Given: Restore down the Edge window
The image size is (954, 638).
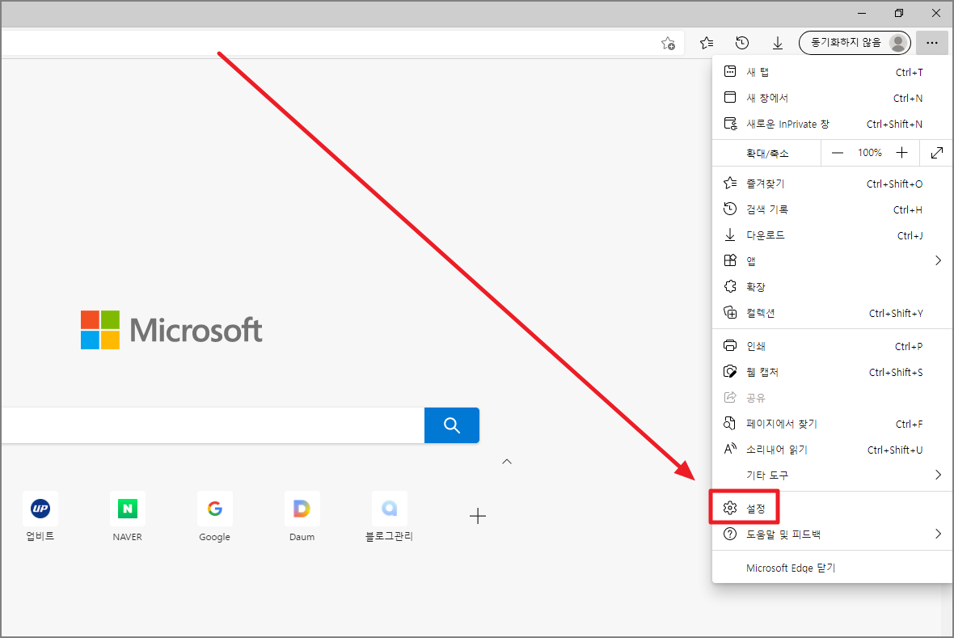Looking at the screenshot, I should 899,14.
